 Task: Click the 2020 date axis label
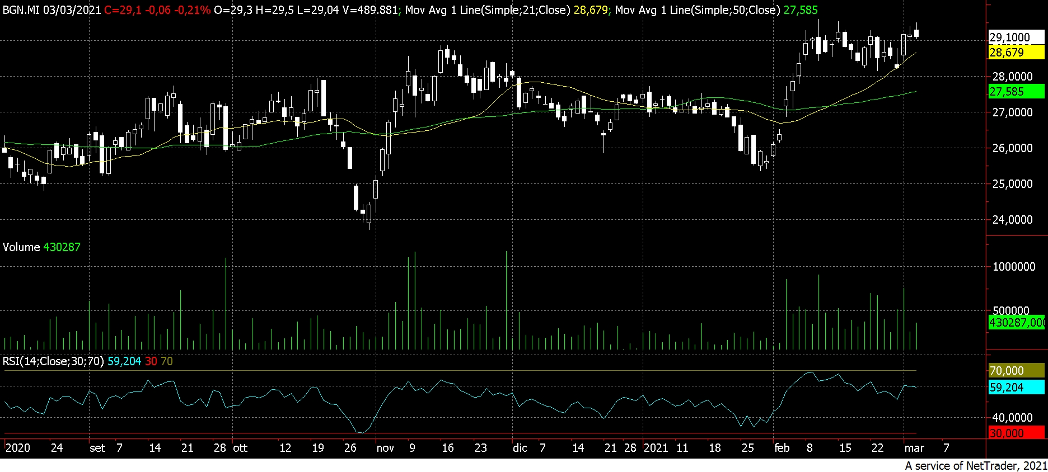coord(17,448)
